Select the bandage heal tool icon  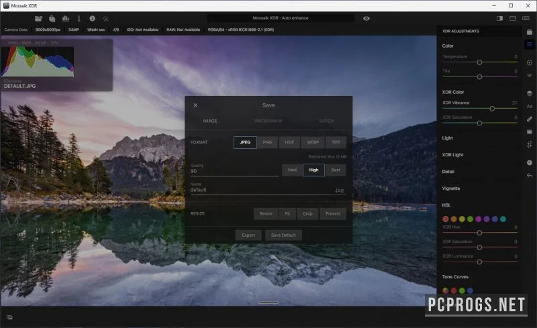click(530, 119)
